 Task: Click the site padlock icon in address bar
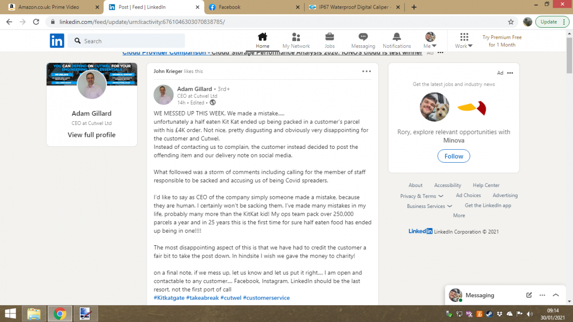tap(53, 22)
